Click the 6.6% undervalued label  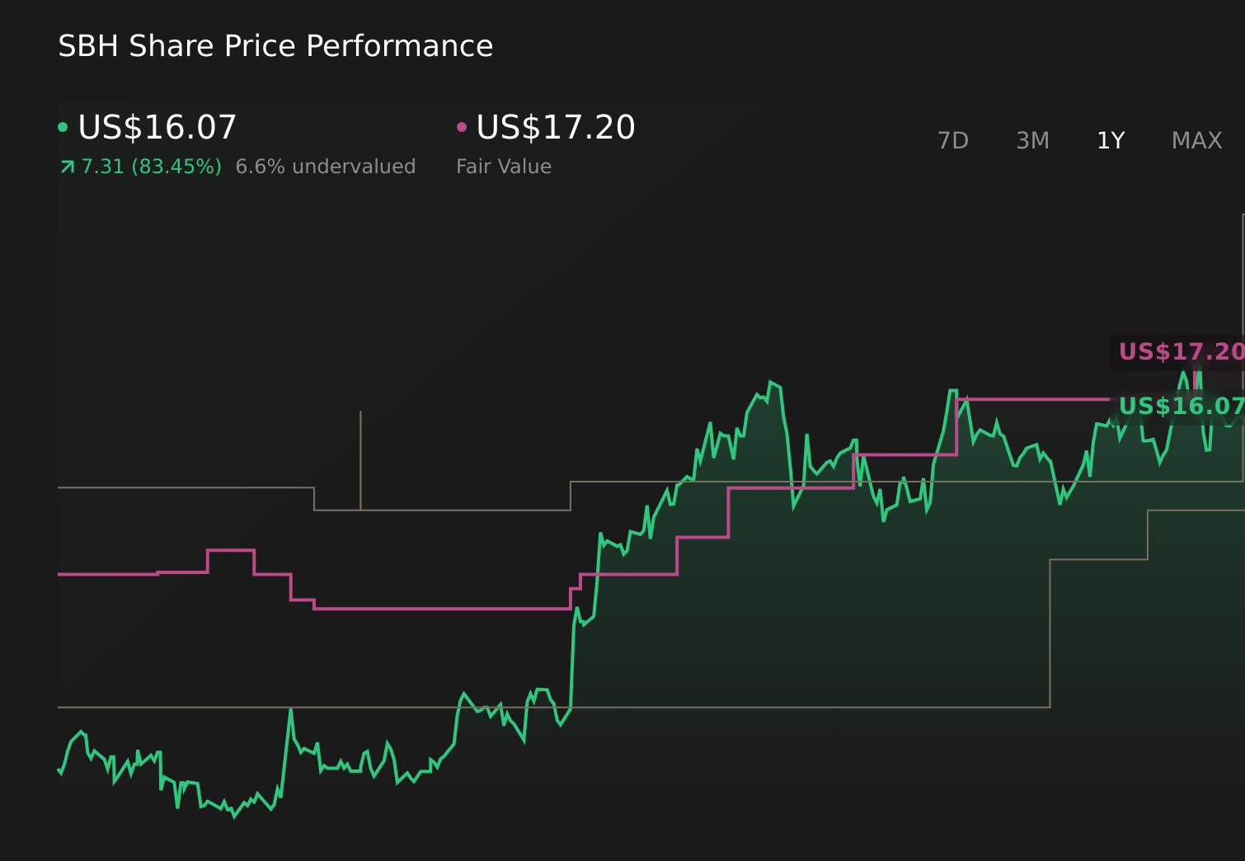326,166
